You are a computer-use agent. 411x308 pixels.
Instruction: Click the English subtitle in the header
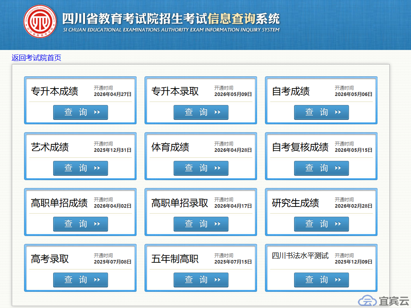pyautogui.click(x=171, y=30)
